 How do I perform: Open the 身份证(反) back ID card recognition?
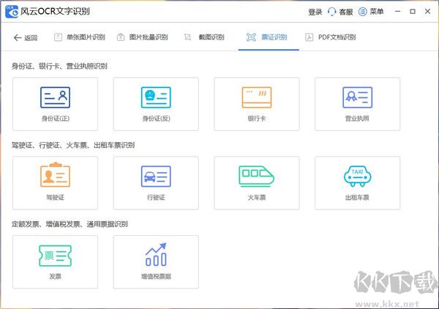click(x=156, y=104)
